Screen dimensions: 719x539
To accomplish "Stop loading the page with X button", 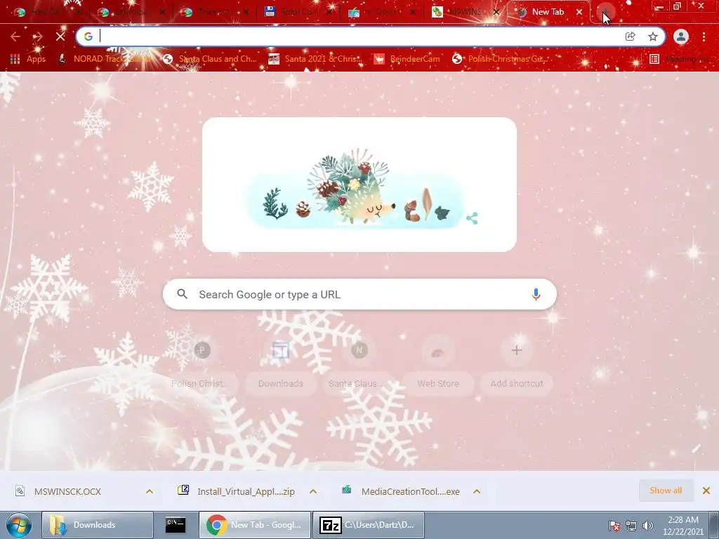I will pos(60,36).
